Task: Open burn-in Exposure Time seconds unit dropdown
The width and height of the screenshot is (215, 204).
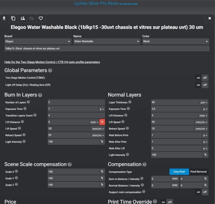Action: (102, 109)
